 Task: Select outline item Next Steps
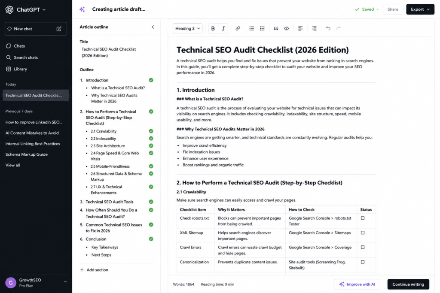(x=101, y=255)
